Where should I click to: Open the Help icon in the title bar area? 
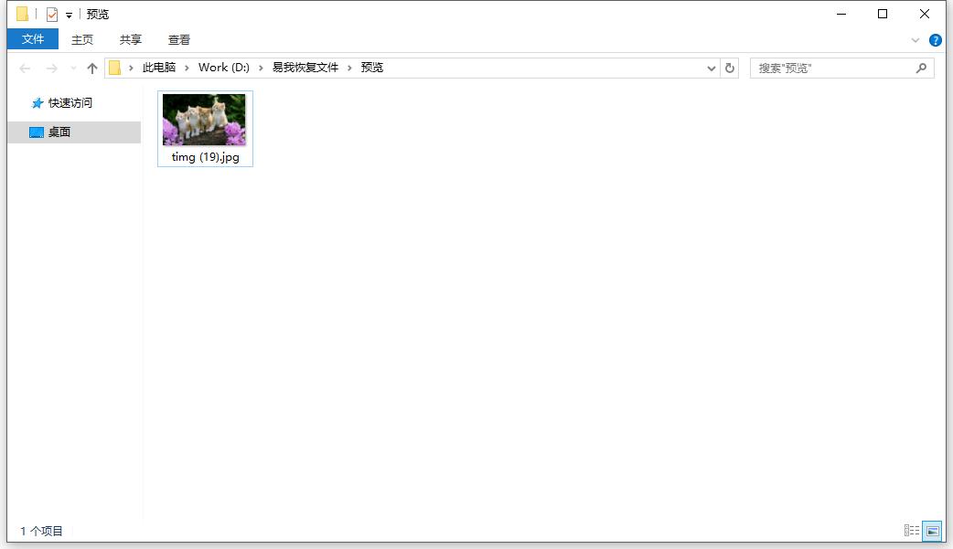pyautogui.click(x=935, y=39)
